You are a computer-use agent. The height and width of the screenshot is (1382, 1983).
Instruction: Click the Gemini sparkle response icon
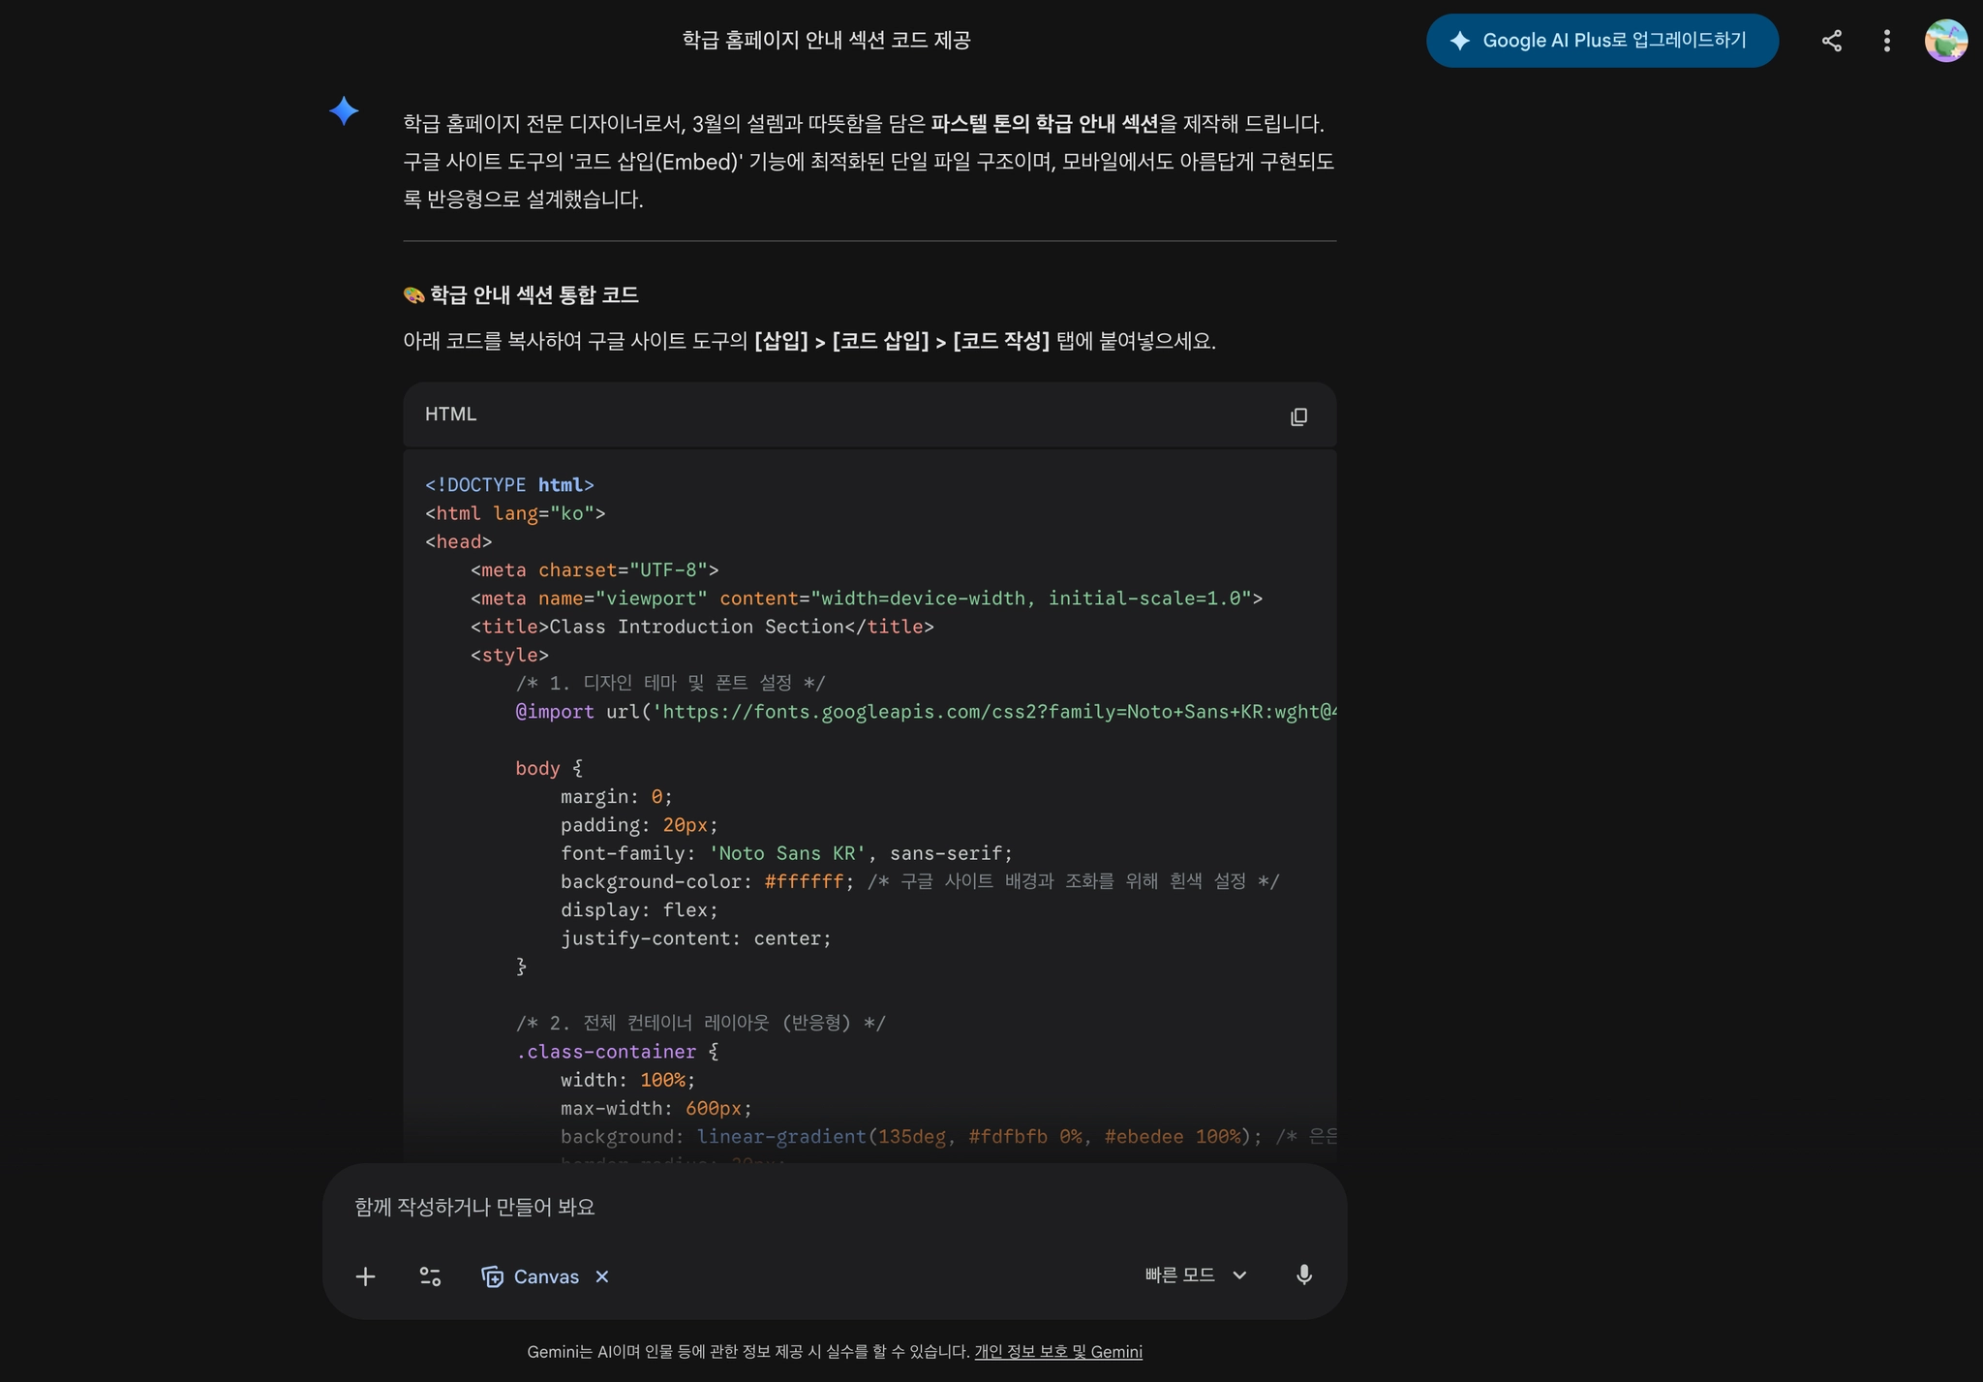click(344, 111)
